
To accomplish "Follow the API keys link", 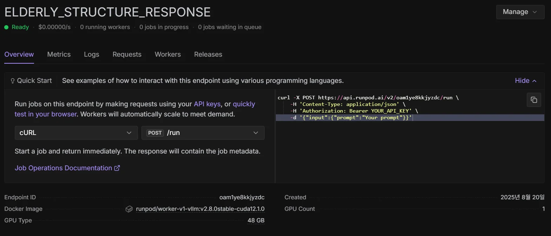I will [207, 104].
